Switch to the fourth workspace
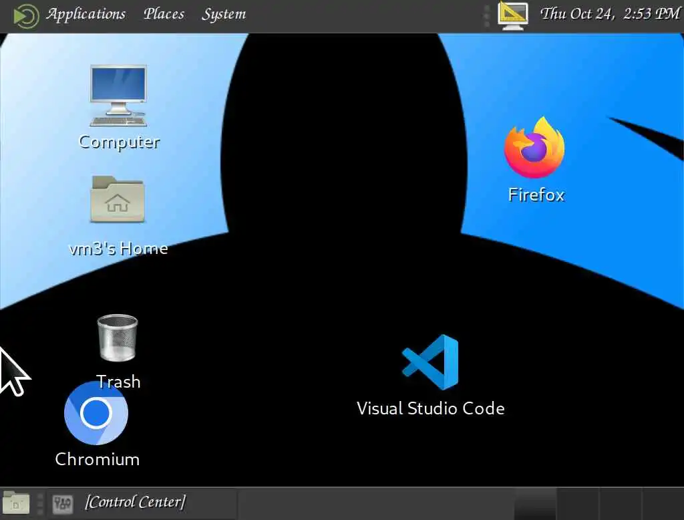Image resolution: width=684 pixels, height=520 pixels. [663, 504]
